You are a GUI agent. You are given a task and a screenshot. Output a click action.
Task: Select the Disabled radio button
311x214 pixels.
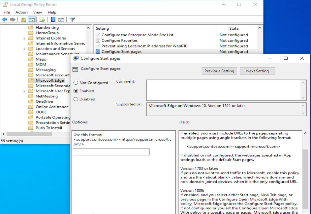pyautogui.click(x=76, y=99)
